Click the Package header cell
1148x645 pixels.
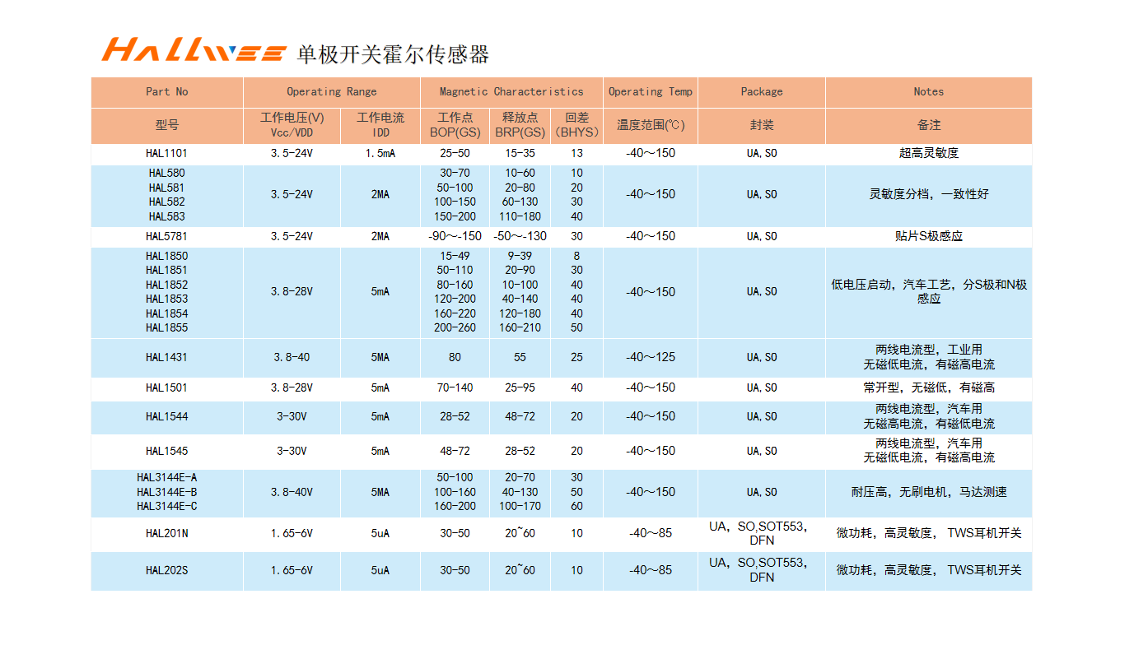[x=762, y=92]
